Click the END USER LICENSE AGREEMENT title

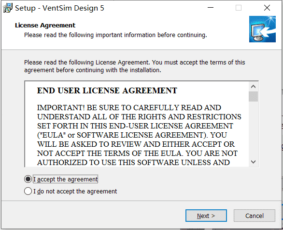pyautogui.click(x=107, y=90)
